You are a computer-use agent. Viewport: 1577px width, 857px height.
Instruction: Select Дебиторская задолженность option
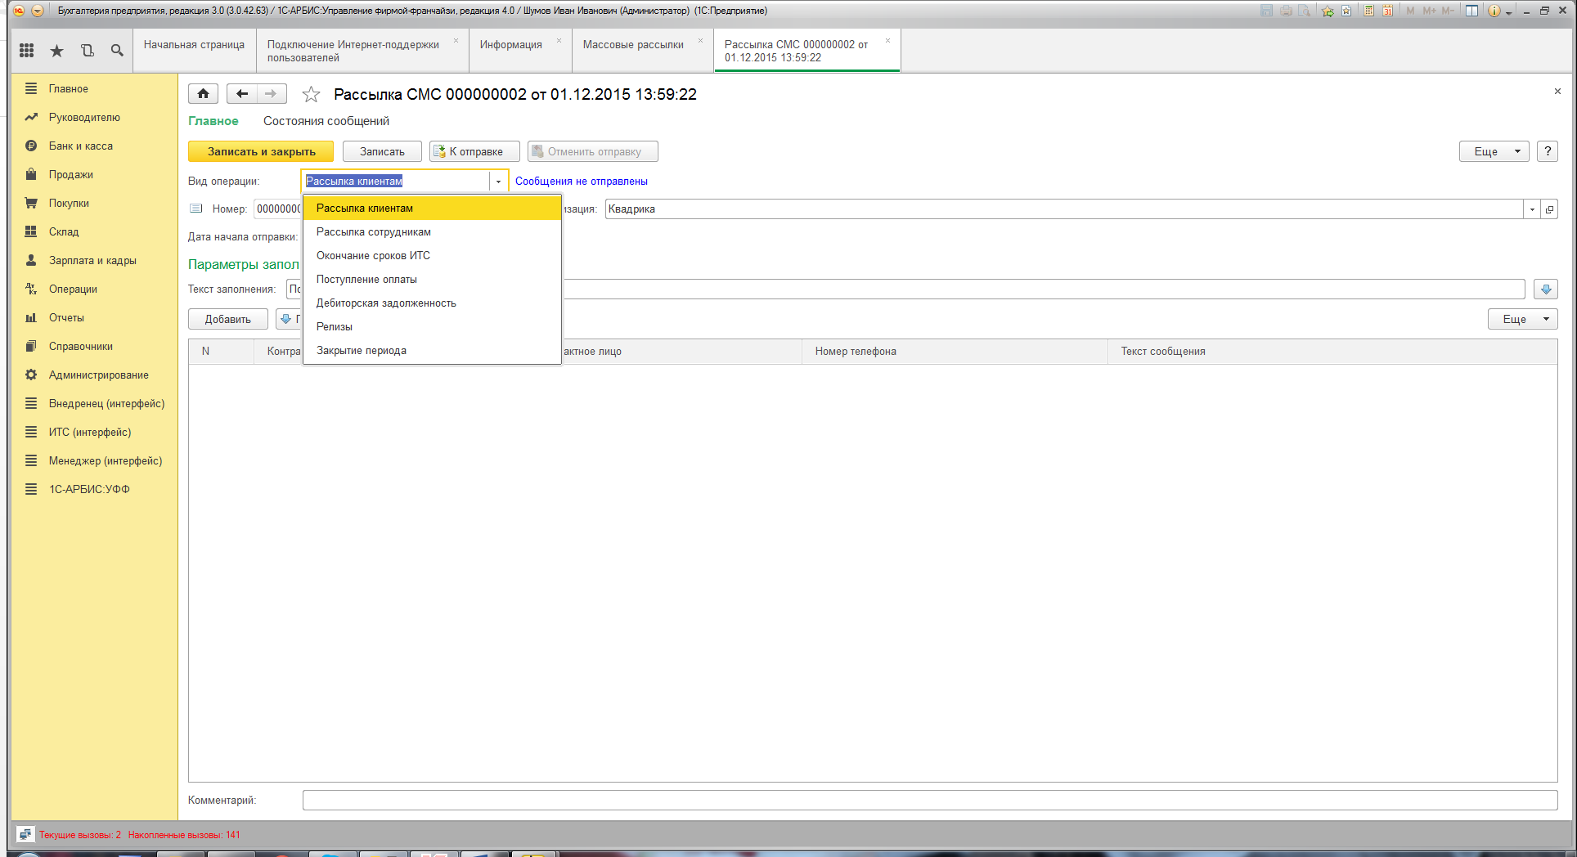coord(432,303)
